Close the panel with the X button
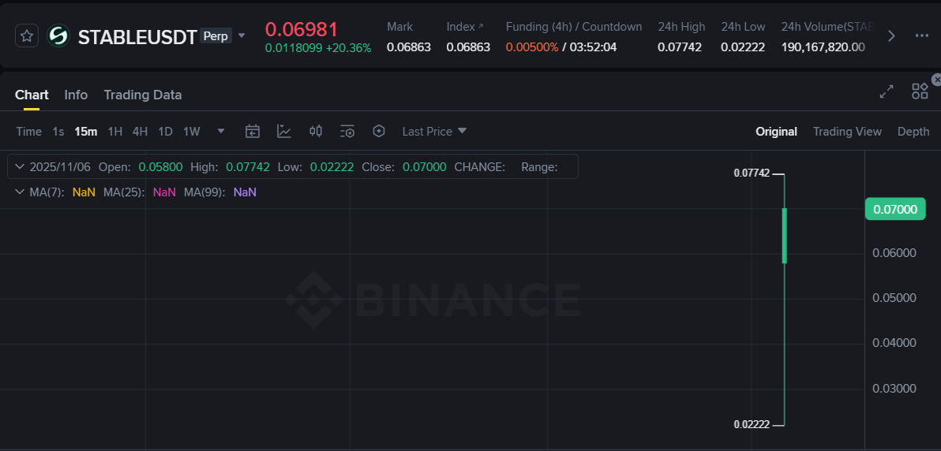This screenshot has width=941, height=451. click(936, 79)
